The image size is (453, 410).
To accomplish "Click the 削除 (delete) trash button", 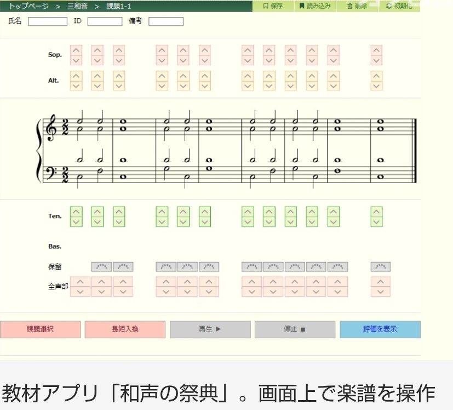I will coord(357,6).
